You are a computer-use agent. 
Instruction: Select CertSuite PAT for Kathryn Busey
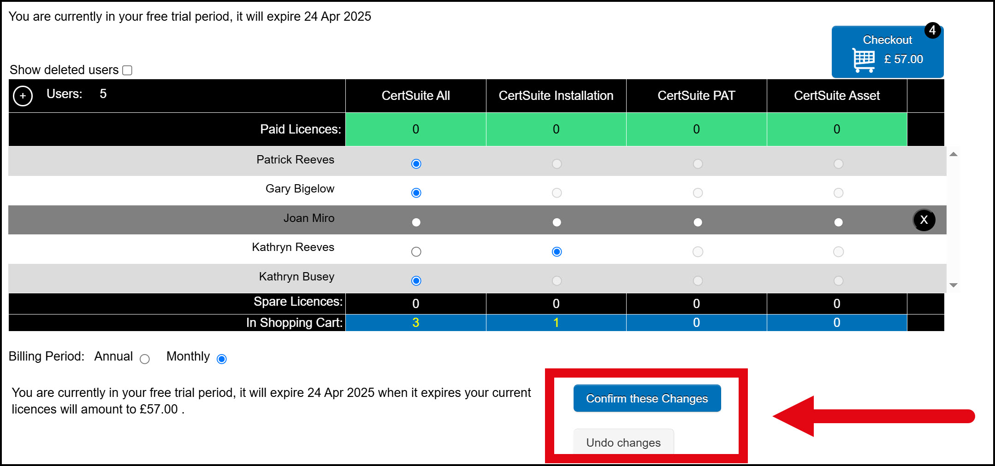point(698,281)
